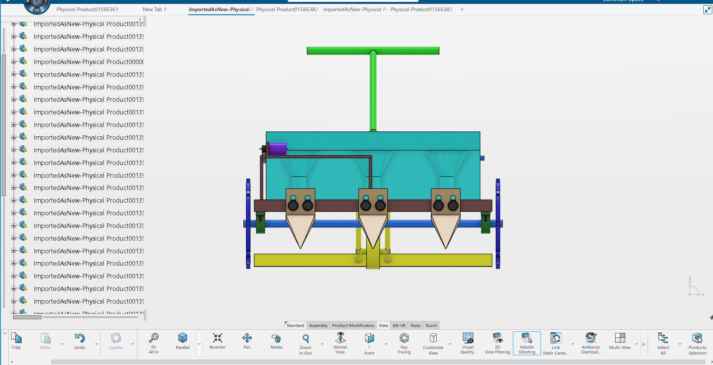
Task: Click 3D View Filtering icon
Action: [x=497, y=338]
